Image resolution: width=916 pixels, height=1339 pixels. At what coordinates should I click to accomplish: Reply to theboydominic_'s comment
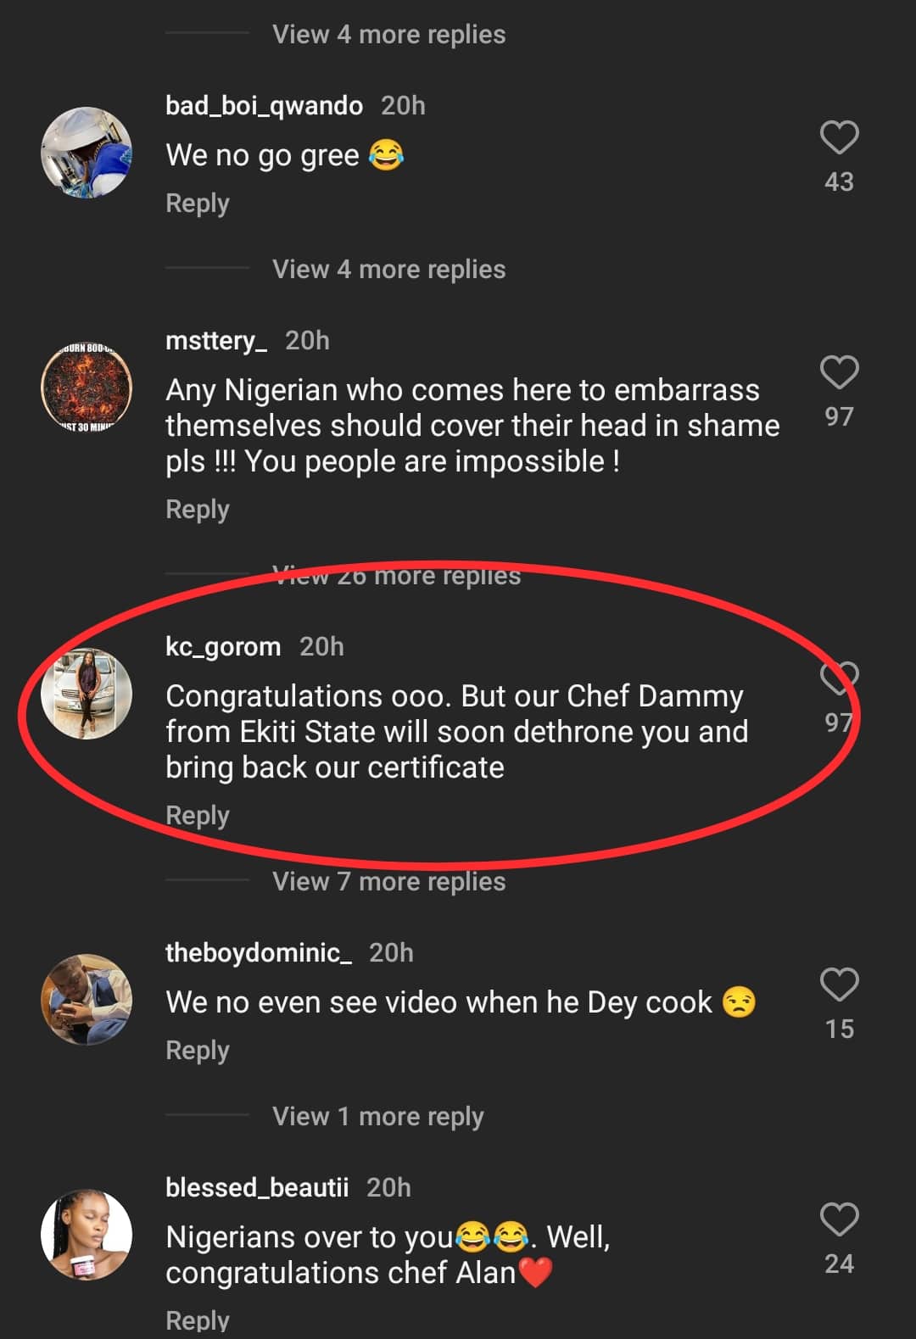[x=198, y=1051]
